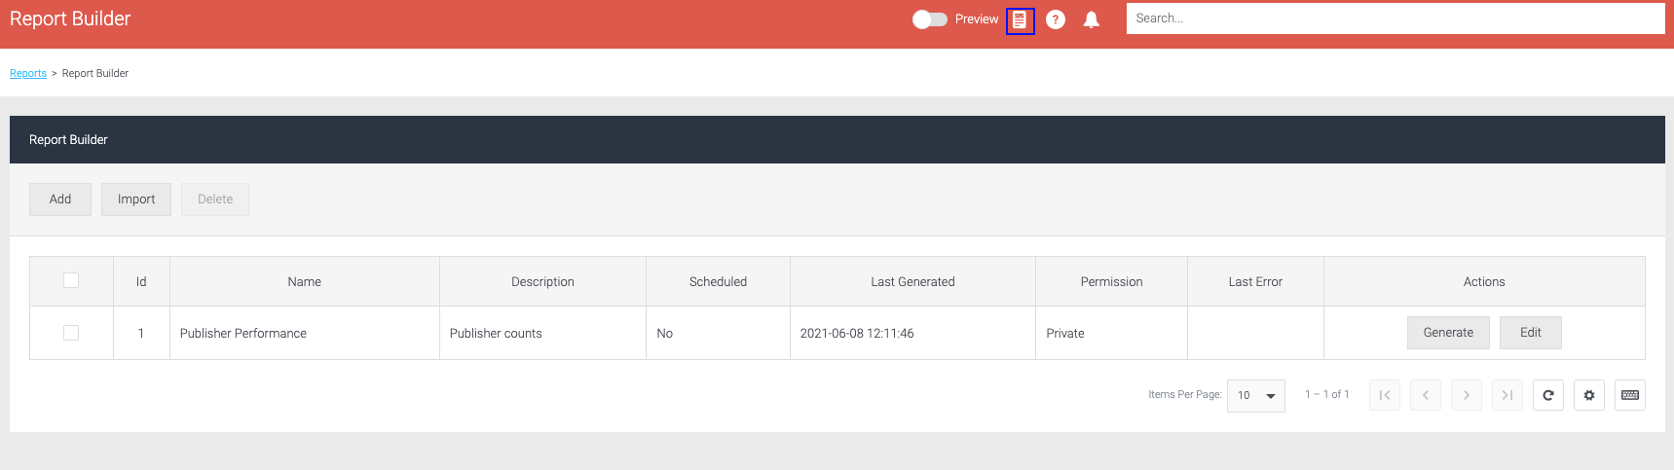
Task: Open table settings gear
Action: coord(1589,395)
